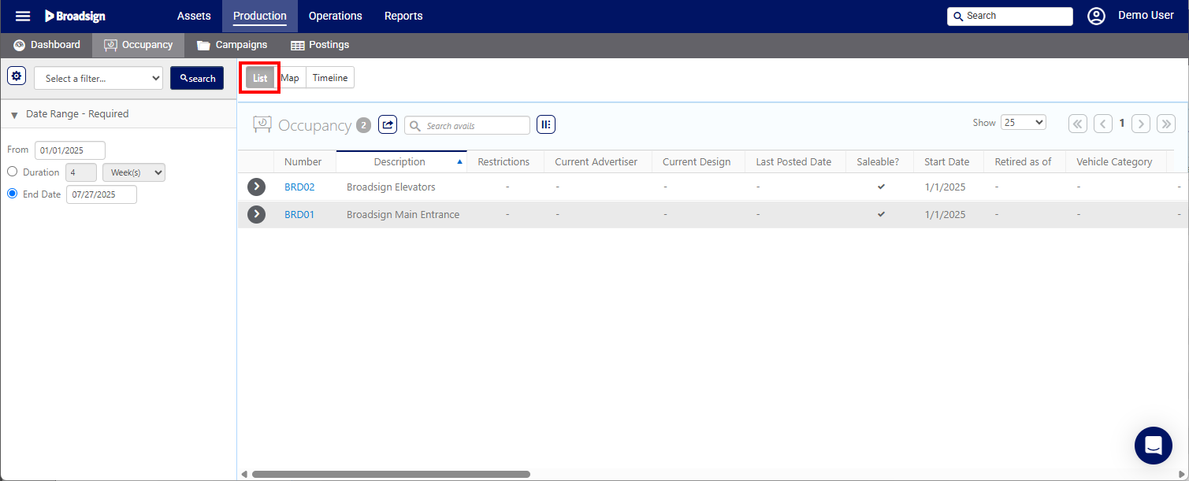The height and width of the screenshot is (481, 1189).
Task: Open the Production menu
Action: 260,16
